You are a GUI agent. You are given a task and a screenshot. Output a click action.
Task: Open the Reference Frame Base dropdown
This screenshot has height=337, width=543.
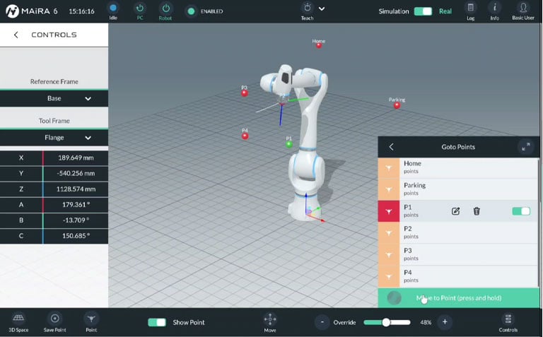54,99
